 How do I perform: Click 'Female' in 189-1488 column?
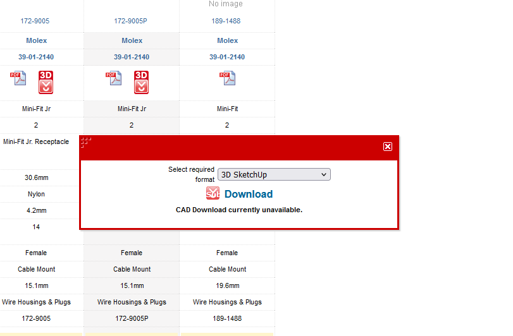coord(227,253)
